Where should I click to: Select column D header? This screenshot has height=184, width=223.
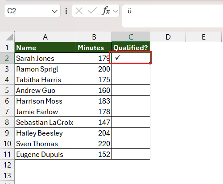tap(168, 37)
